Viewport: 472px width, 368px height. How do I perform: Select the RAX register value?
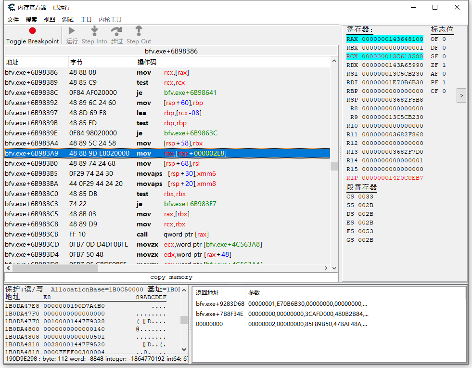[x=393, y=39]
